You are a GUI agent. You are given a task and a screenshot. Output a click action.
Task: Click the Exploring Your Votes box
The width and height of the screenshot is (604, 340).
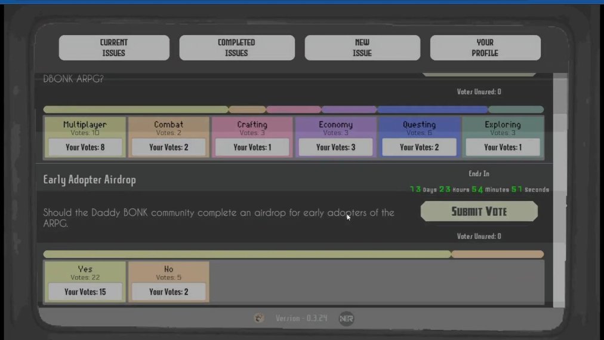coord(503,147)
